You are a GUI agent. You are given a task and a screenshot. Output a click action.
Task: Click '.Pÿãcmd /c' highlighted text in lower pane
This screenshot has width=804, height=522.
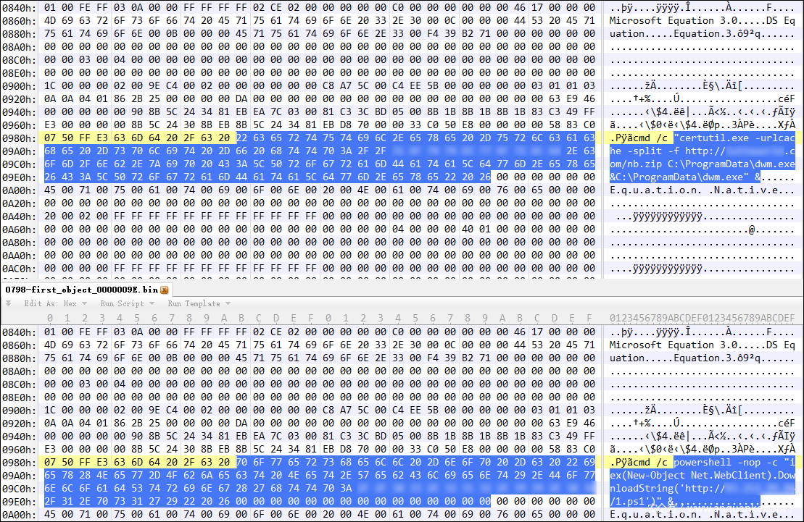pyautogui.click(x=641, y=462)
